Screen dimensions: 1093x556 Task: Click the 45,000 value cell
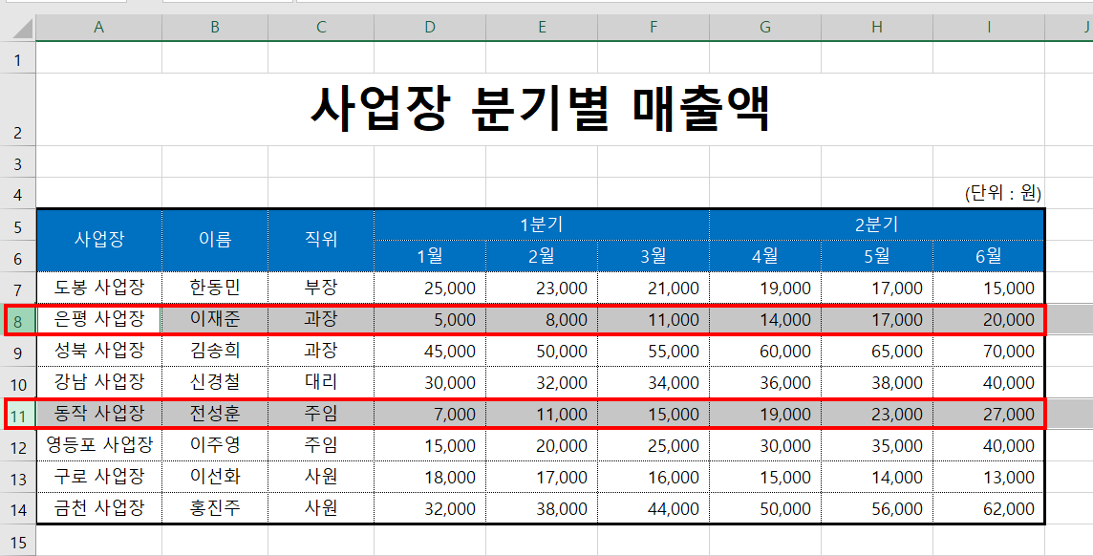click(x=430, y=352)
